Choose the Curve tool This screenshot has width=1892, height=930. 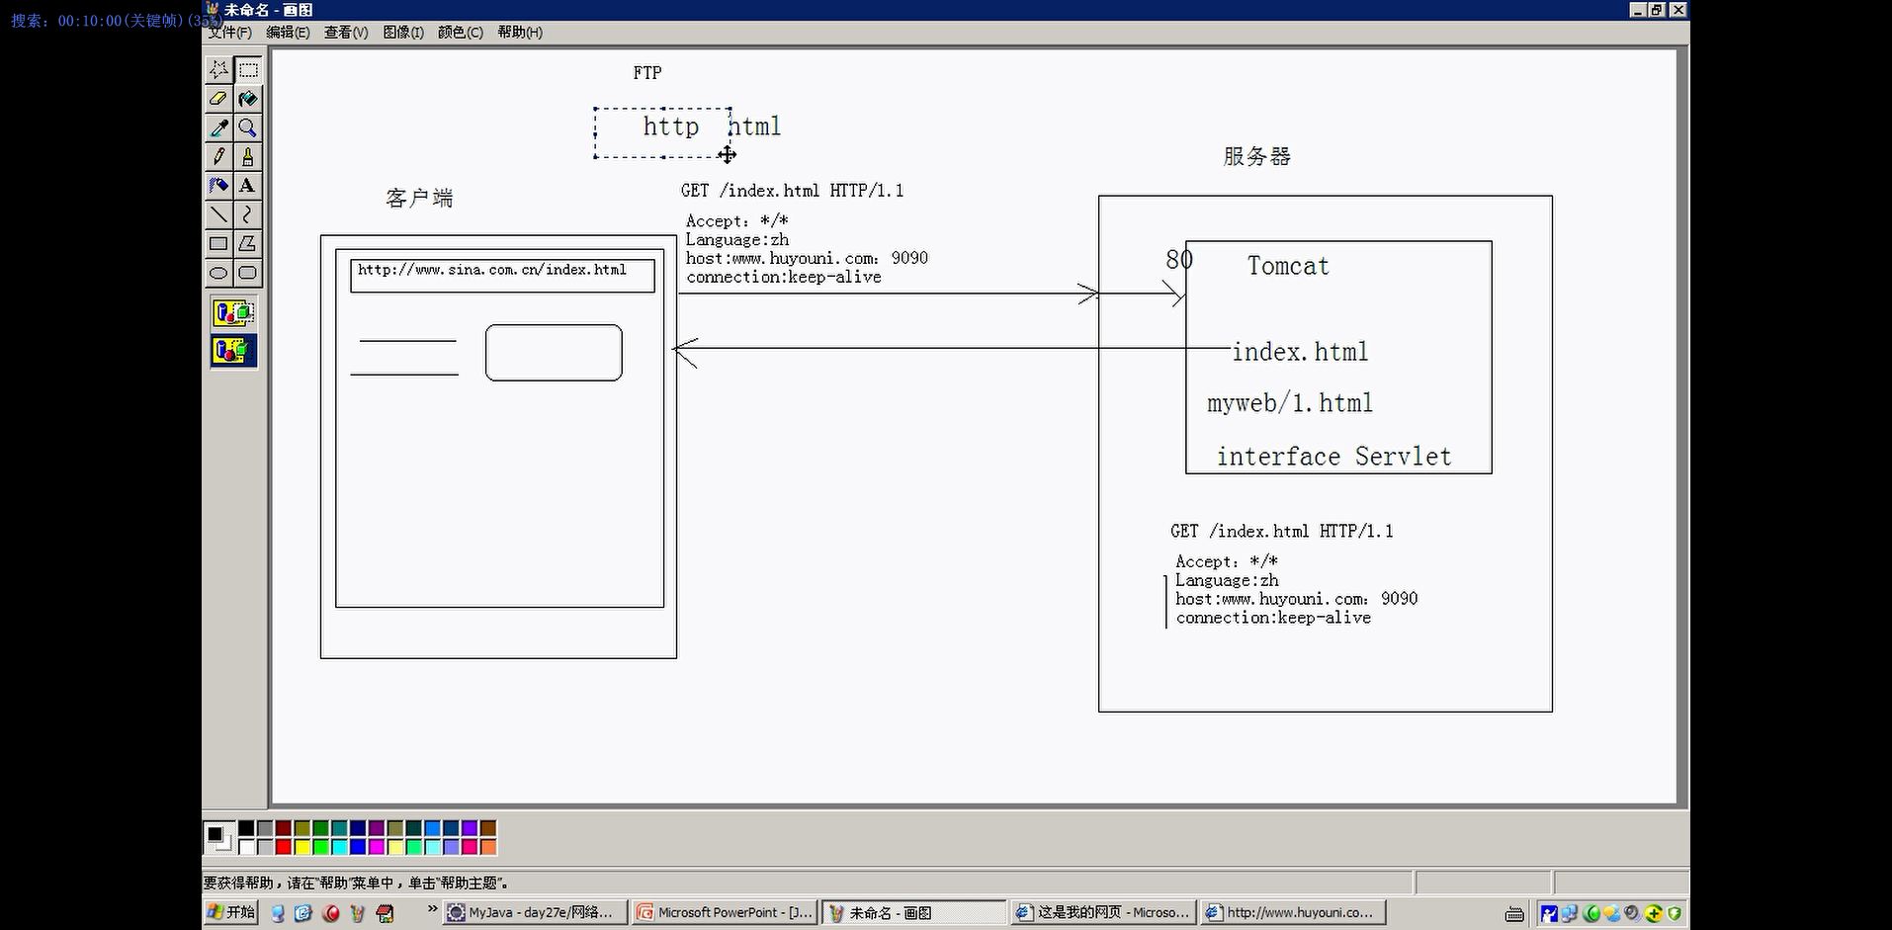tap(248, 214)
